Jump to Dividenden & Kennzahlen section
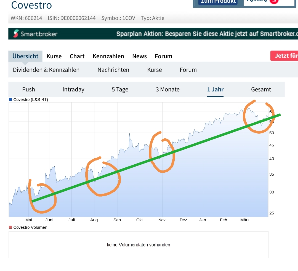The height and width of the screenshot is (271, 298). (46, 70)
